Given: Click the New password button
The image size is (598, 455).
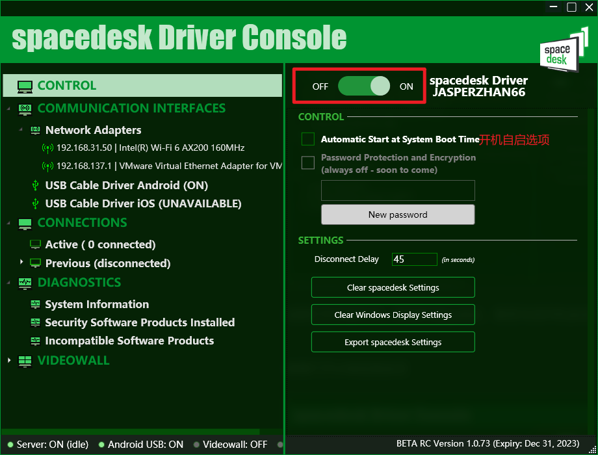Looking at the screenshot, I should coord(398,214).
